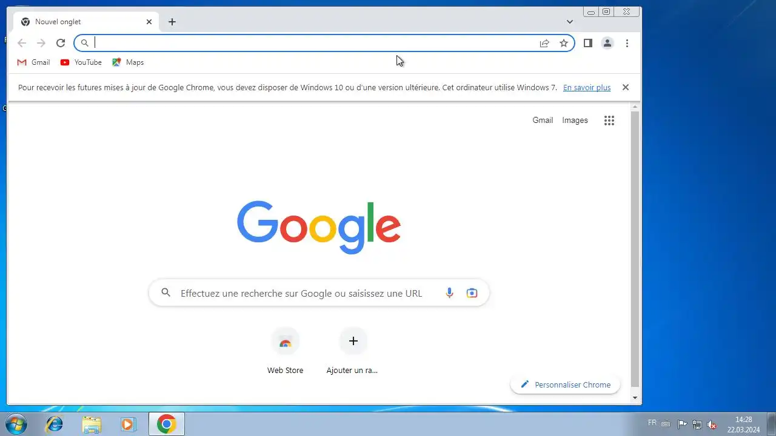Click the Ajouter un raccourci shortcut
The image size is (776, 436).
pyautogui.click(x=353, y=351)
